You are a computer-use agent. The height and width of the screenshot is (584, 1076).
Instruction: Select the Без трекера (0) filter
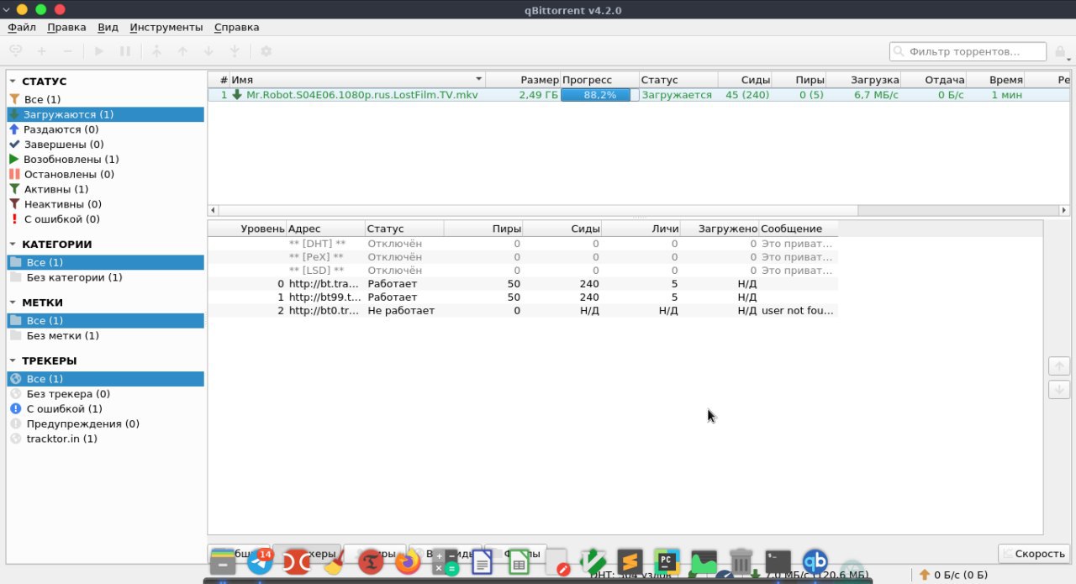coord(105,393)
